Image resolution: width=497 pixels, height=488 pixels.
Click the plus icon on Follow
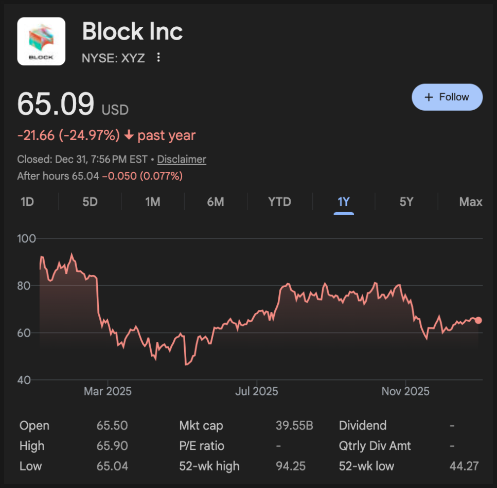(x=429, y=97)
